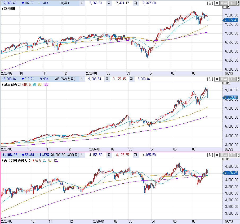Click 코스피 high value 9,175.45
The image size is (240, 224).
click(x=119, y=79)
